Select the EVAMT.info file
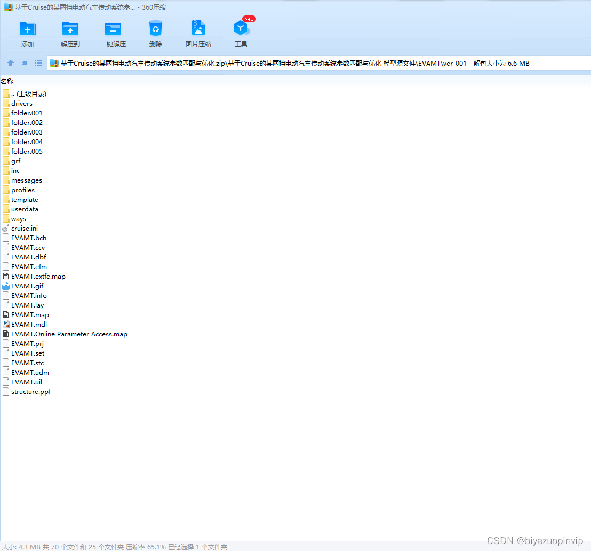This screenshot has width=591, height=551. tap(25, 295)
